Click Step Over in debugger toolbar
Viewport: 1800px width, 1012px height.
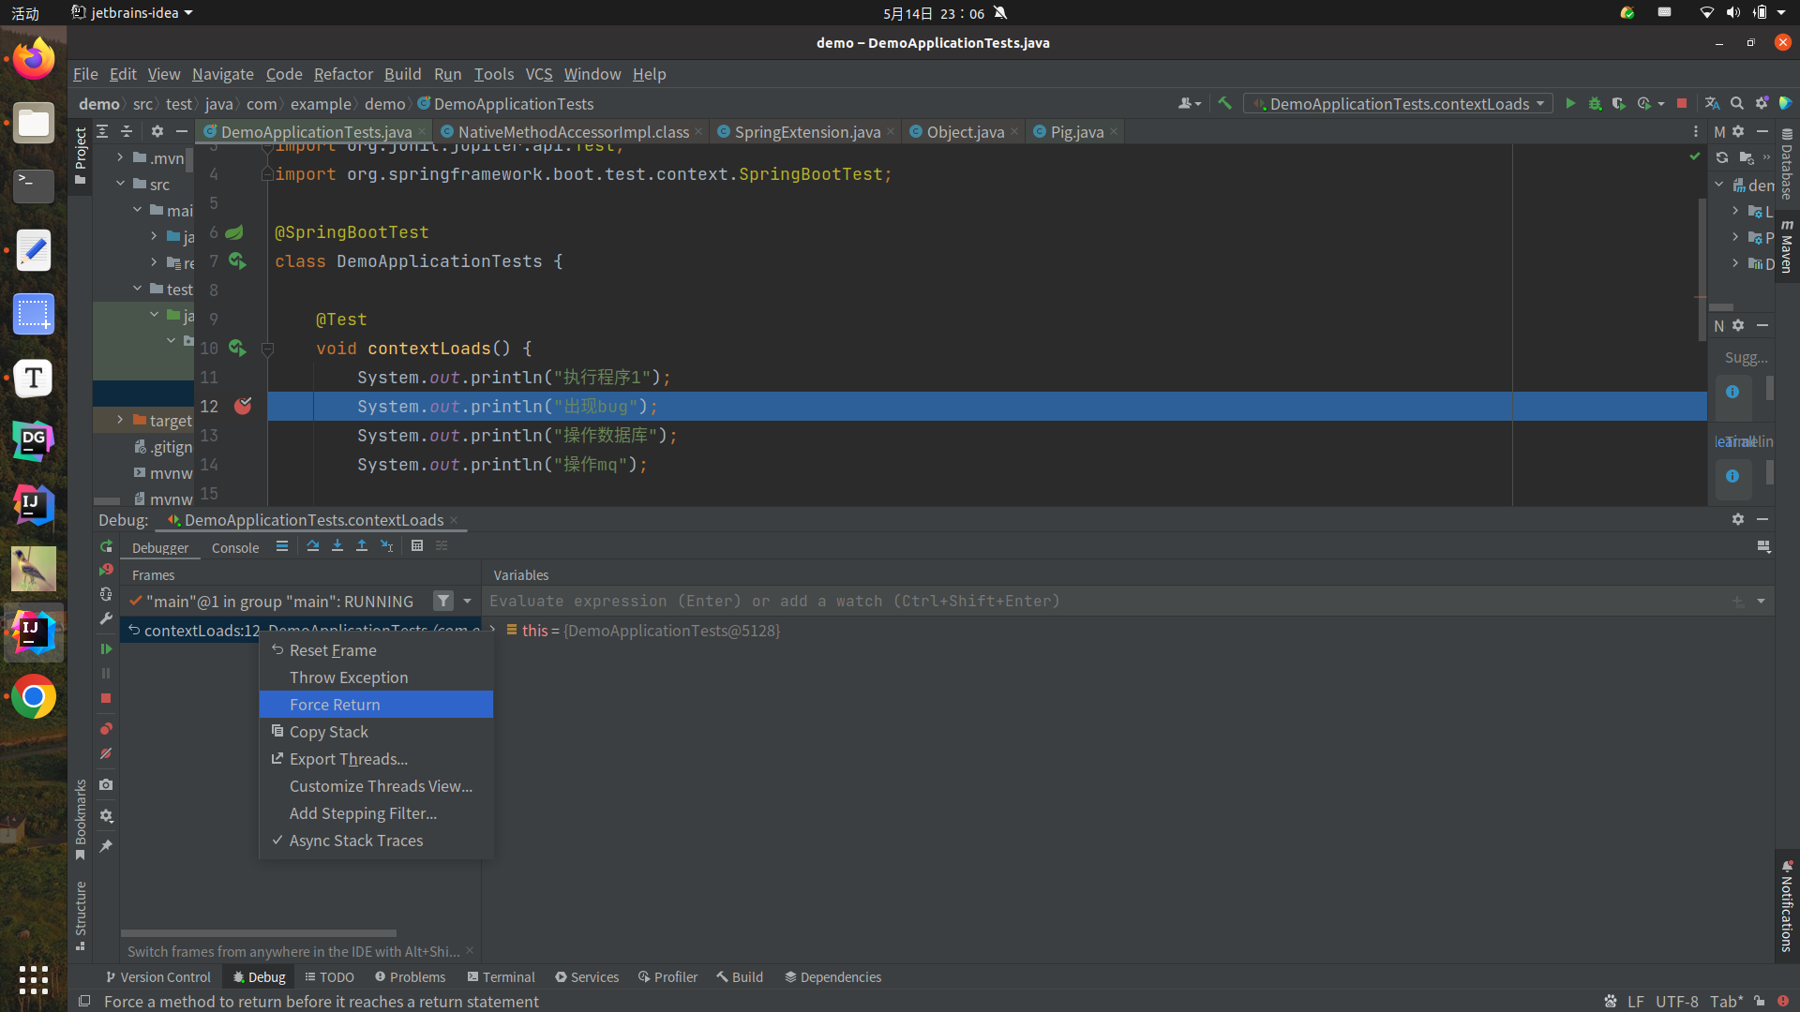coord(313,546)
